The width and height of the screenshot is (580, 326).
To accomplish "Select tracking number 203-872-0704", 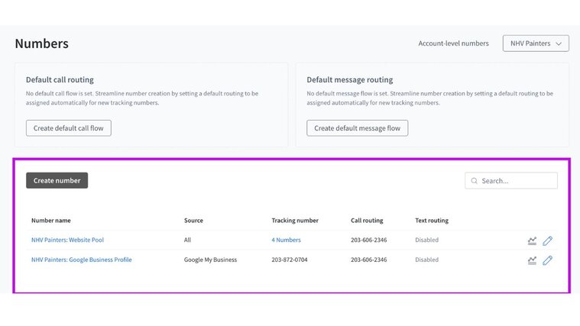I will 290,260.
